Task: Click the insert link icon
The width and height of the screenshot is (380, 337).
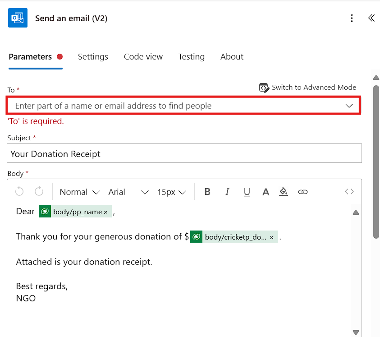Action: click(302, 192)
